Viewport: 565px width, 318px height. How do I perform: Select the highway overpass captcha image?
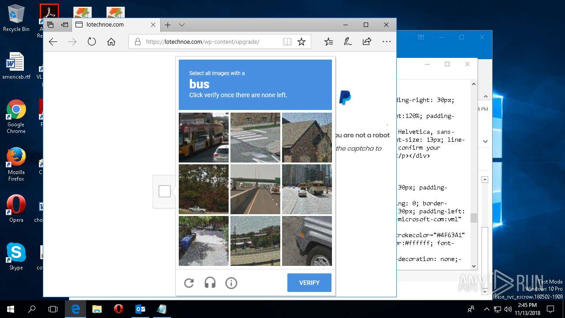[x=255, y=189]
